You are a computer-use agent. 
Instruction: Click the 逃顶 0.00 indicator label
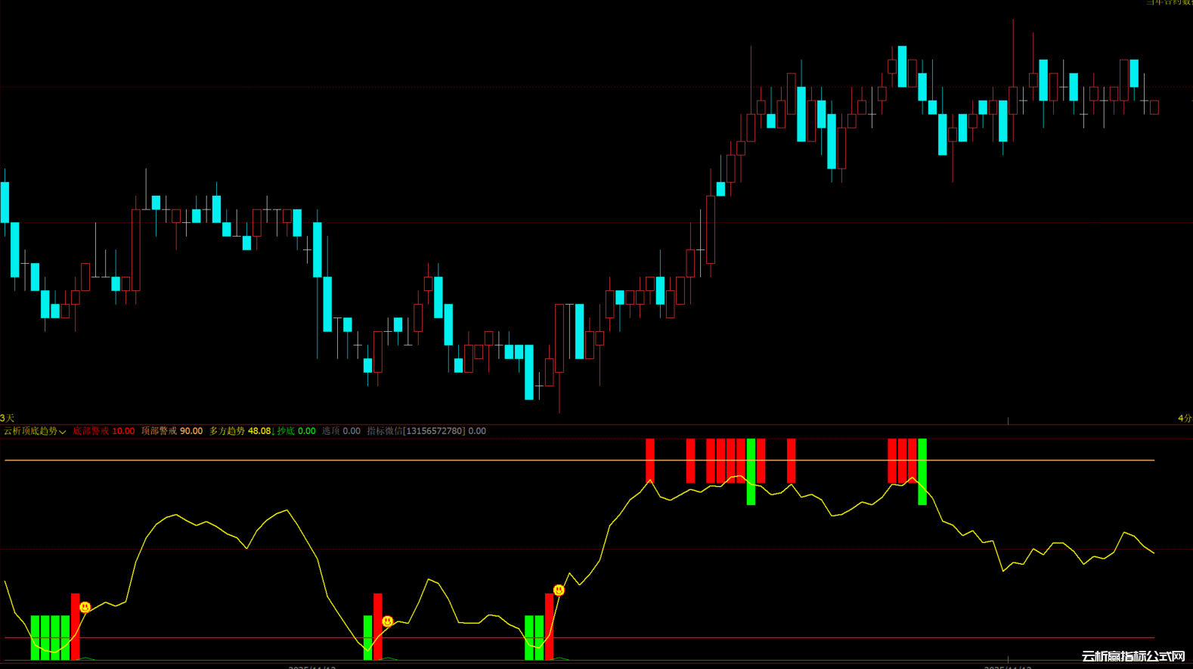[341, 431]
